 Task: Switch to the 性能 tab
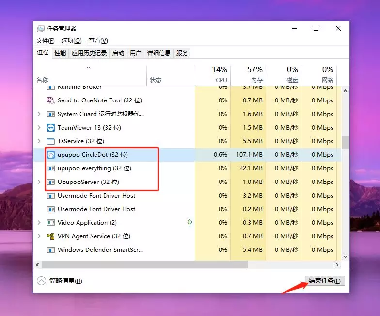pyautogui.click(x=60, y=53)
